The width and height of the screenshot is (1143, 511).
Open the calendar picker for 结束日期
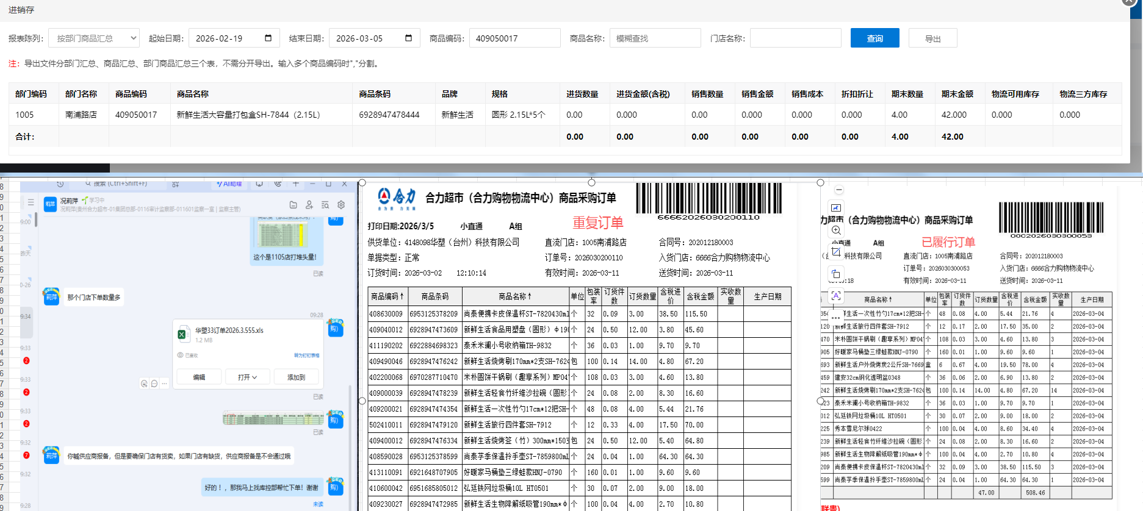click(408, 38)
